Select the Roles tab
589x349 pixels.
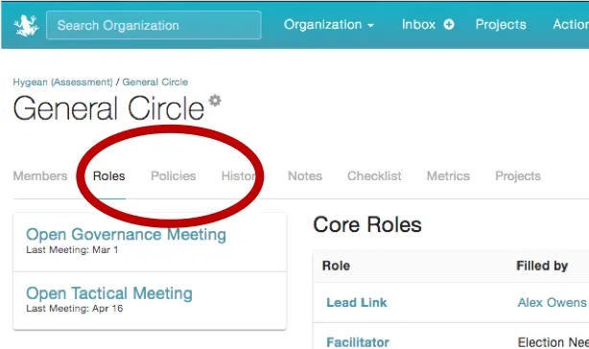109,176
